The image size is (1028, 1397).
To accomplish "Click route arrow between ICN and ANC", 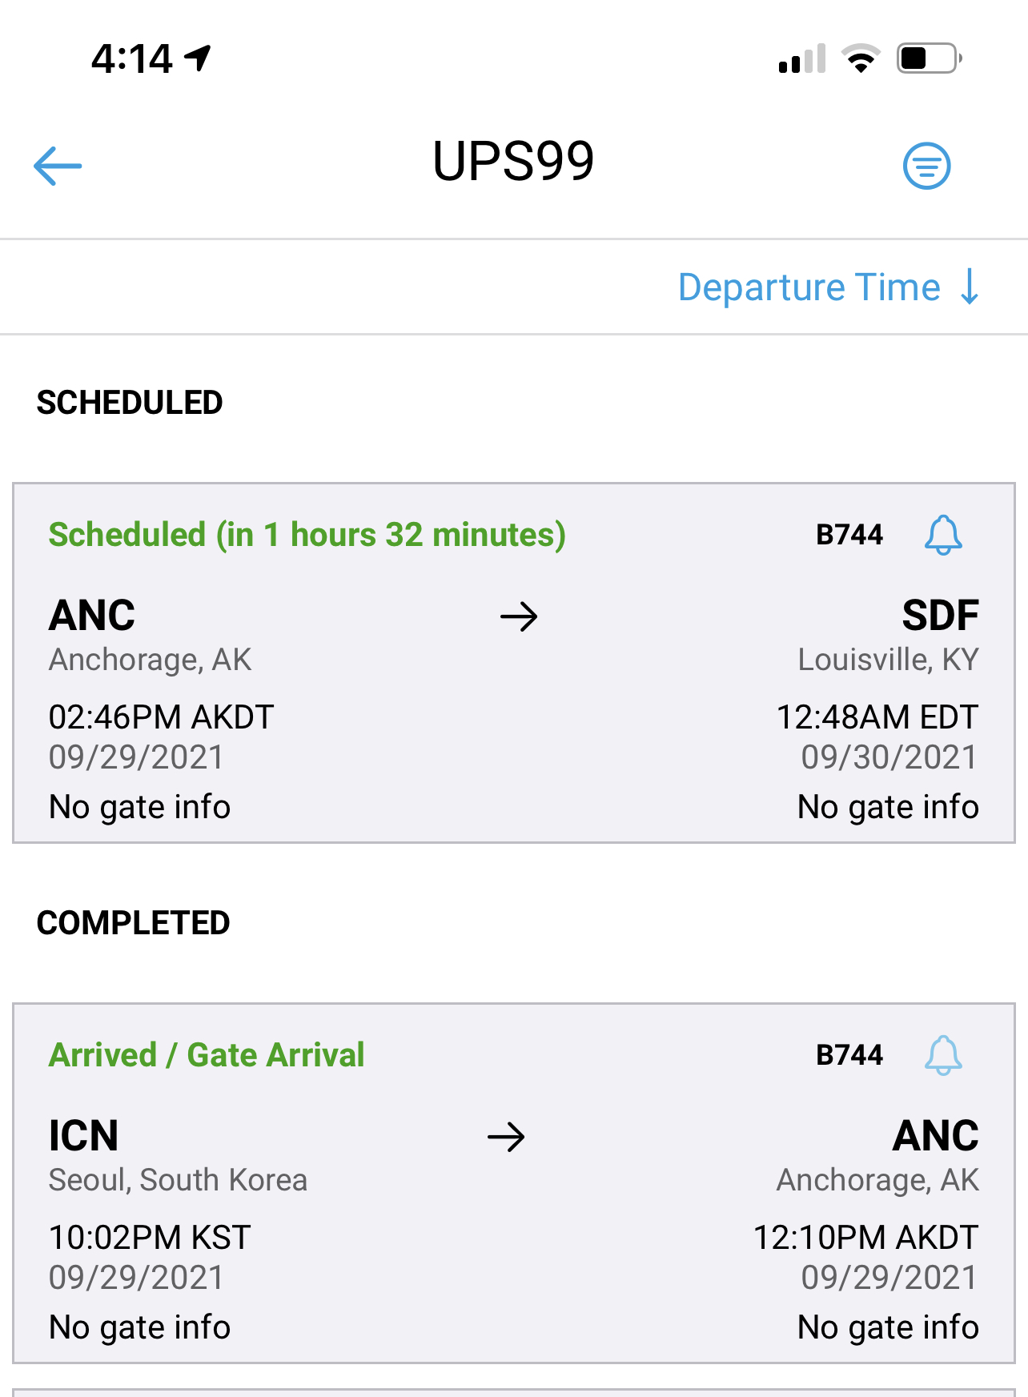I will click(x=506, y=1137).
